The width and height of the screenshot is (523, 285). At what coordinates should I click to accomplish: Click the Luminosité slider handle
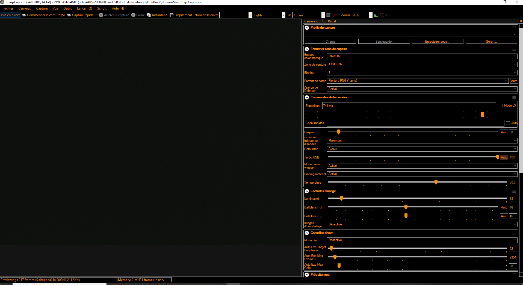tap(341, 198)
